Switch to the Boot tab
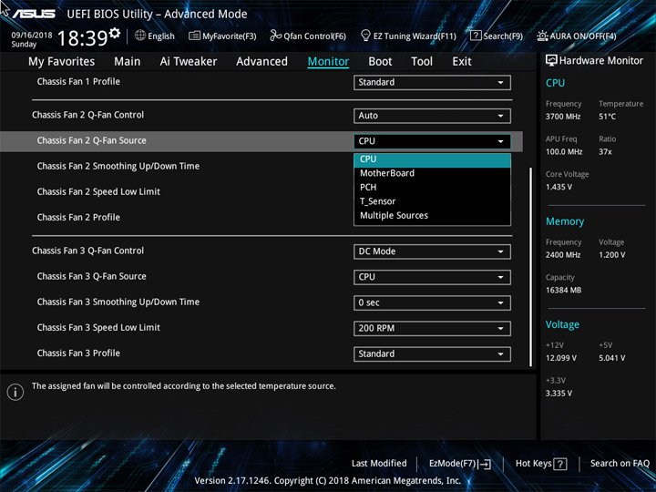The height and width of the screenshot is (492, 656). (380, 62)
